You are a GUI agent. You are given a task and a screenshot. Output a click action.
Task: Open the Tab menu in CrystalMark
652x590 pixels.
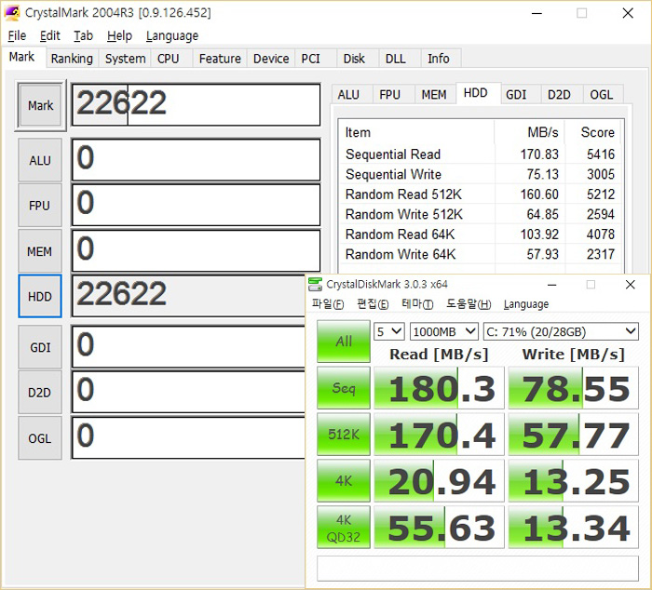(83, 35)
